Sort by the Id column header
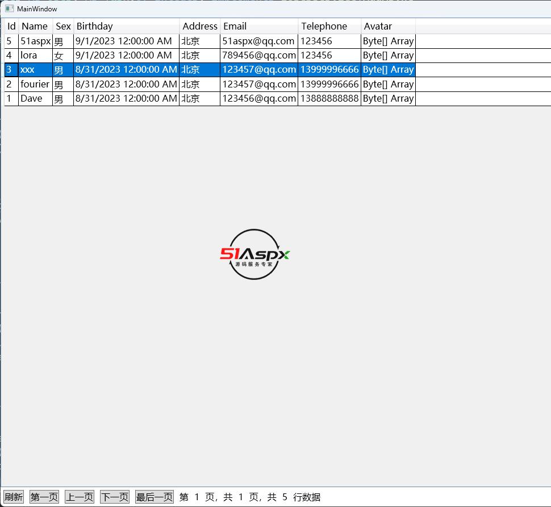 click(11, 26)
